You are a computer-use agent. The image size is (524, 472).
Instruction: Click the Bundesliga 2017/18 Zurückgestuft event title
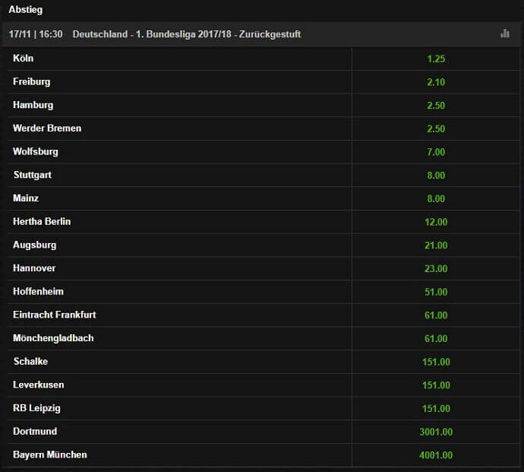187,34
